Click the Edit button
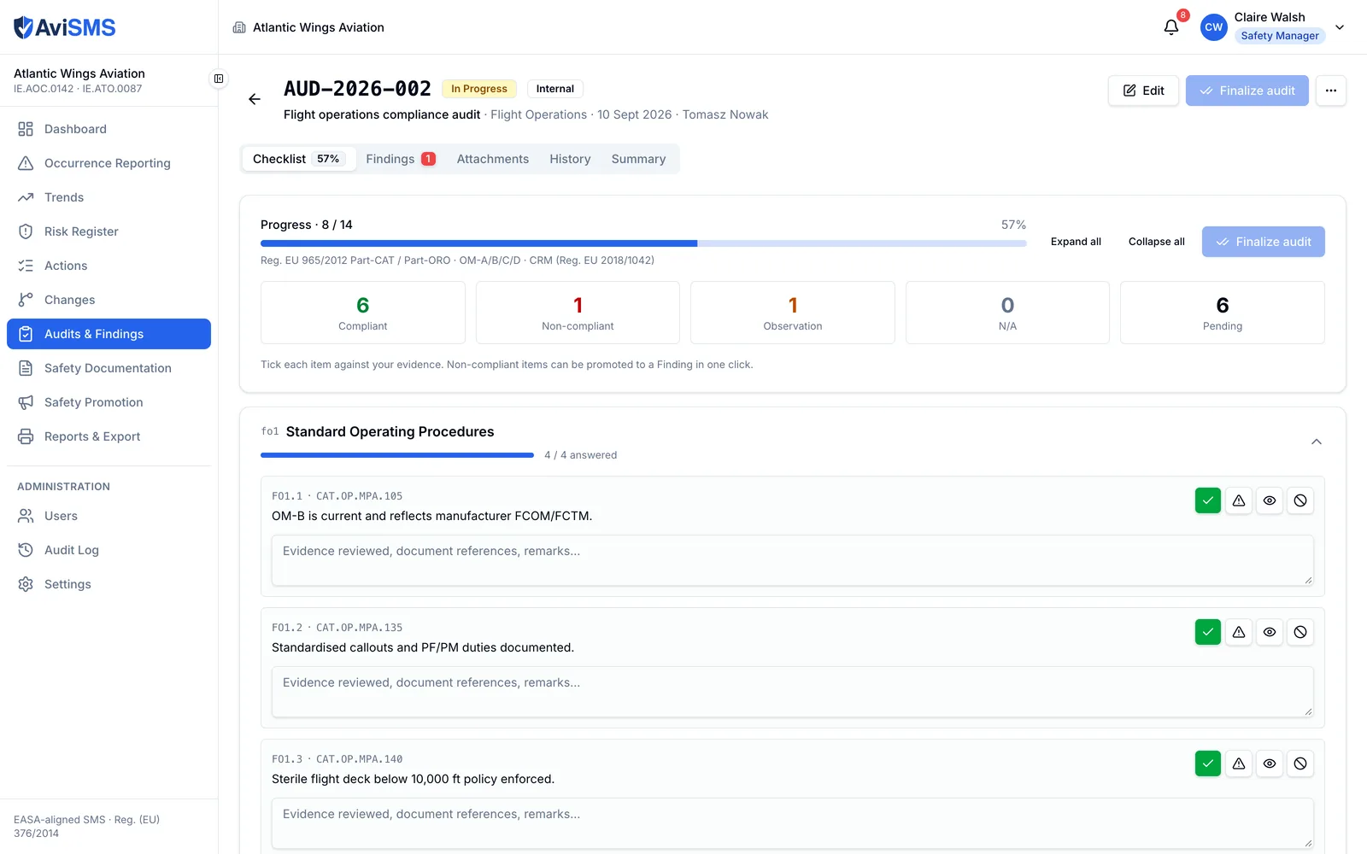Screen dimensions: 1367x854 pos(1143,91)
